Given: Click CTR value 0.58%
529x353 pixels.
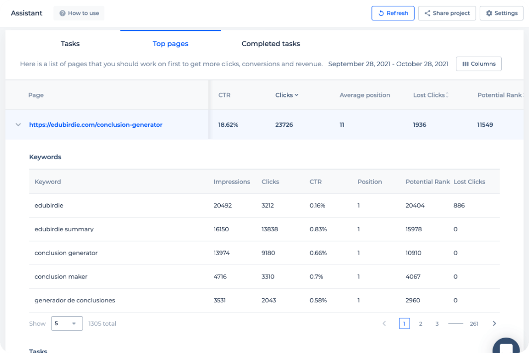Looking at the screenshot, I should [x=318, y=300].
